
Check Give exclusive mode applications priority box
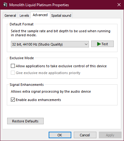13,73
